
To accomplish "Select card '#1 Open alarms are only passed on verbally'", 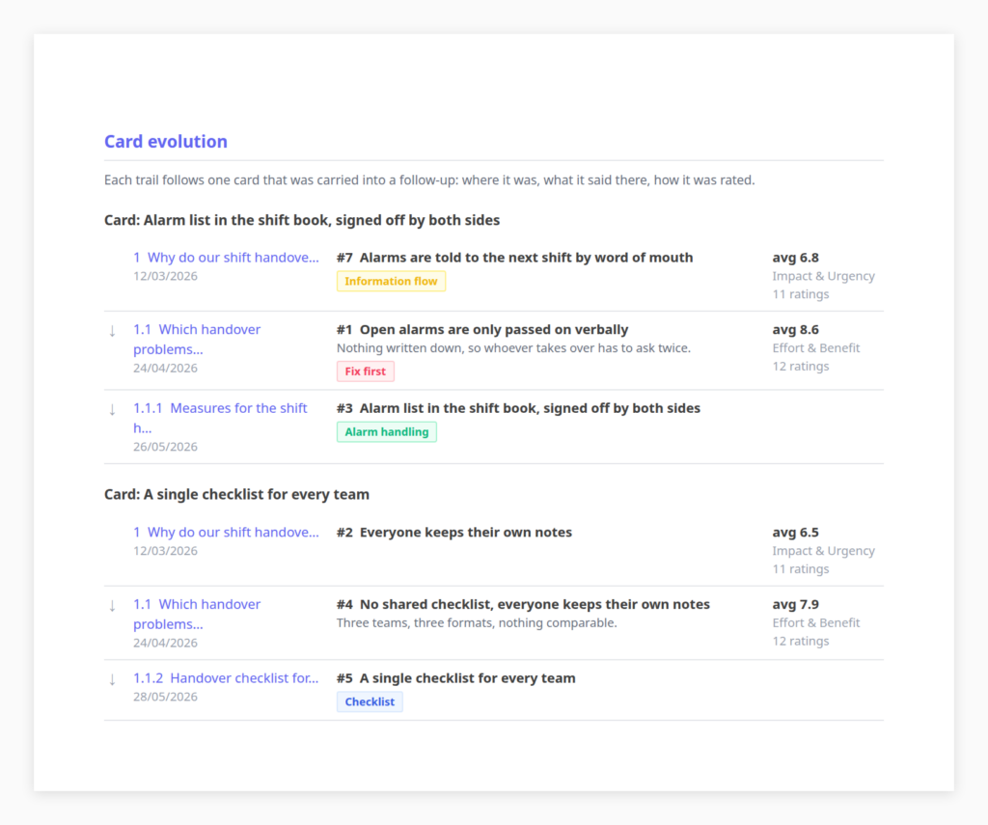I will pyautogui.click(x=482, y=330).
